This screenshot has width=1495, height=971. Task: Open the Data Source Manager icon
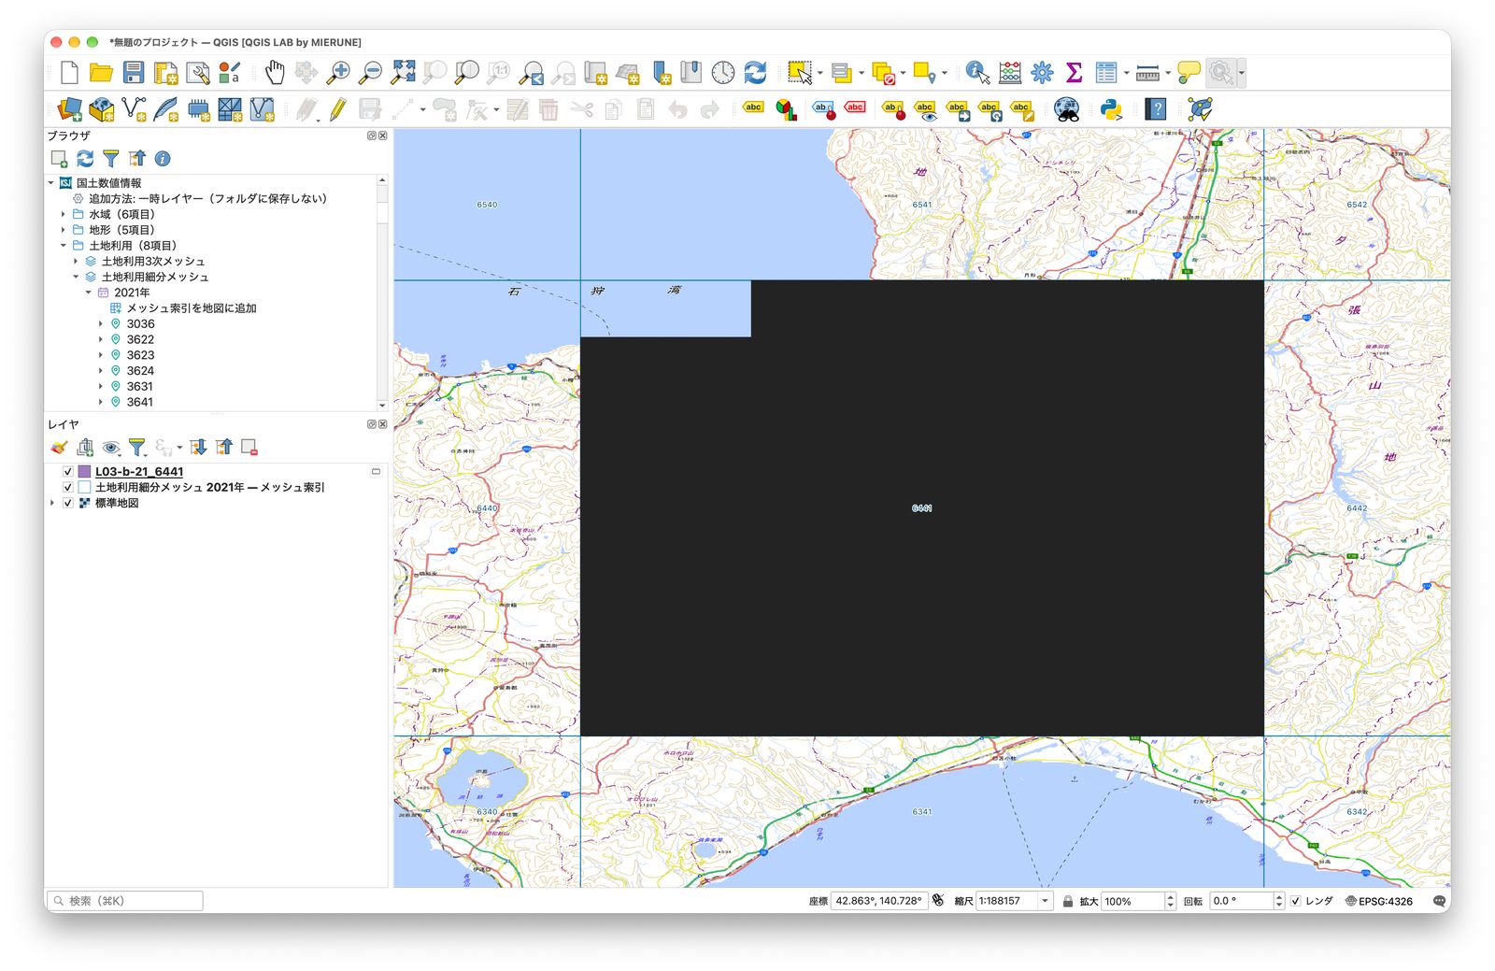[70, 109]
